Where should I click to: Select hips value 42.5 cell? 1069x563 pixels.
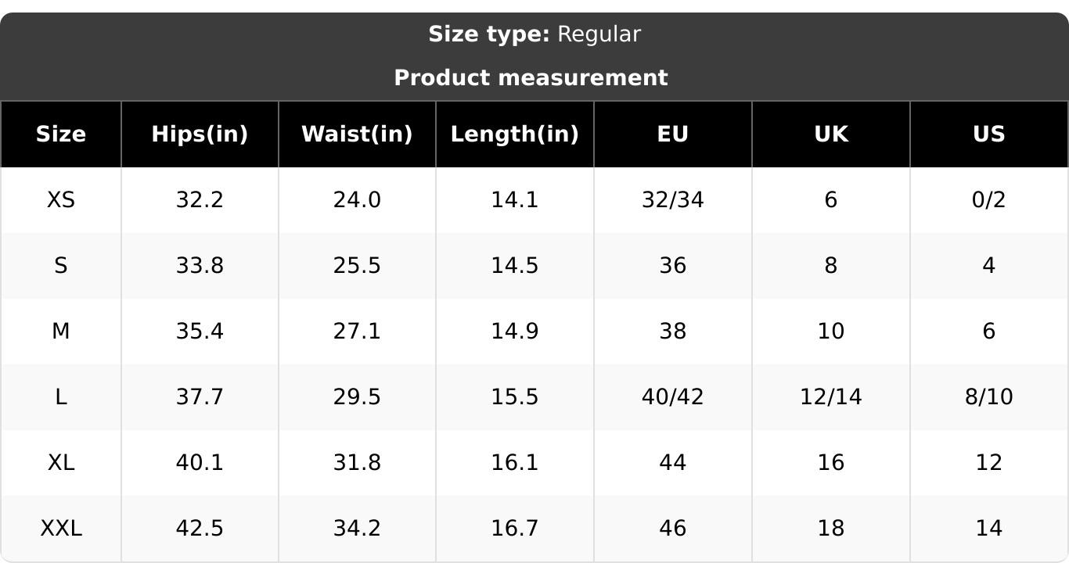[200, 529]
